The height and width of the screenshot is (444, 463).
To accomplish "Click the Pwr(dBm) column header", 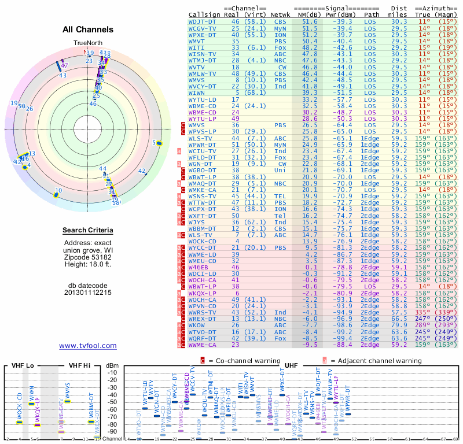I will (340, 15).
